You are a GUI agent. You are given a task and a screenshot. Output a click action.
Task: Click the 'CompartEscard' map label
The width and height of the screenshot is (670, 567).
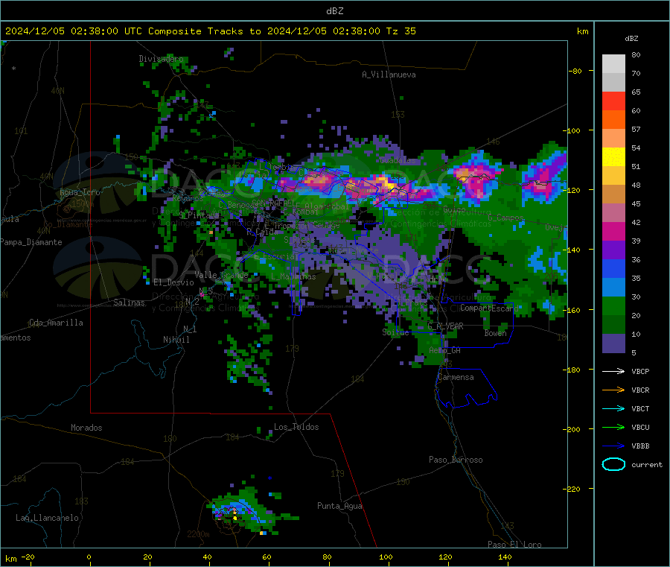(489, 308)
